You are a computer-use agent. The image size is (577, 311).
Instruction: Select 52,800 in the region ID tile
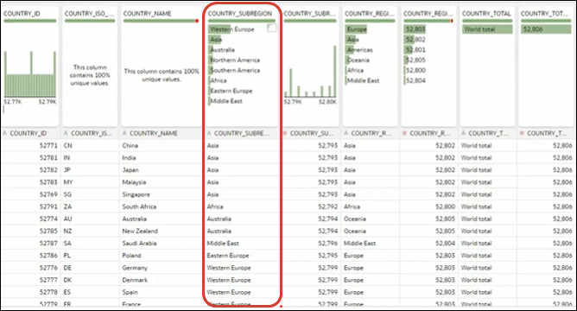415,70
